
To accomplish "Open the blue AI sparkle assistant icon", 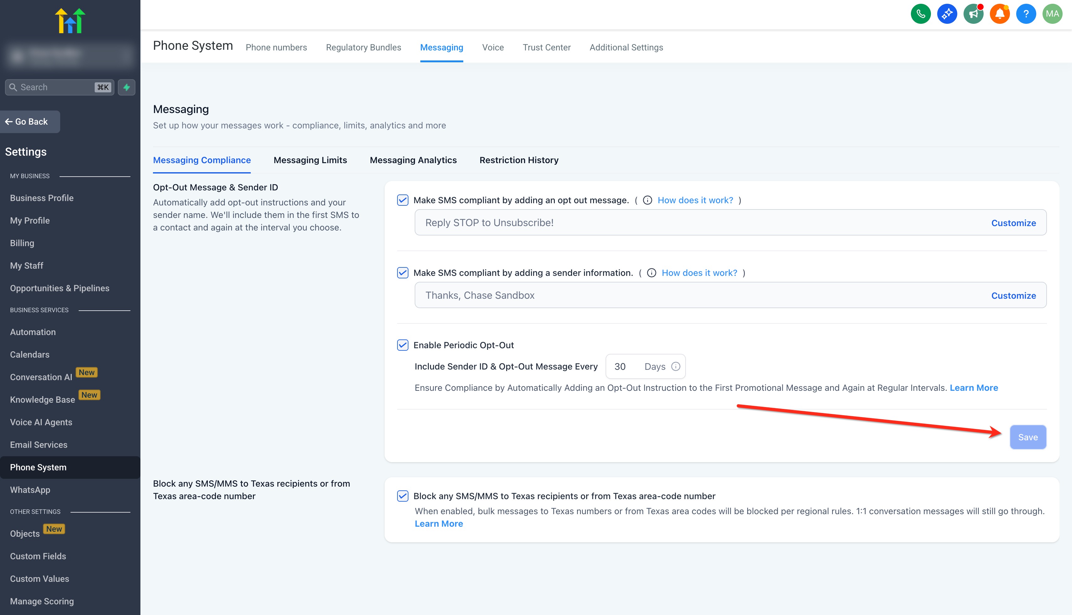I will tap(947, 14).
